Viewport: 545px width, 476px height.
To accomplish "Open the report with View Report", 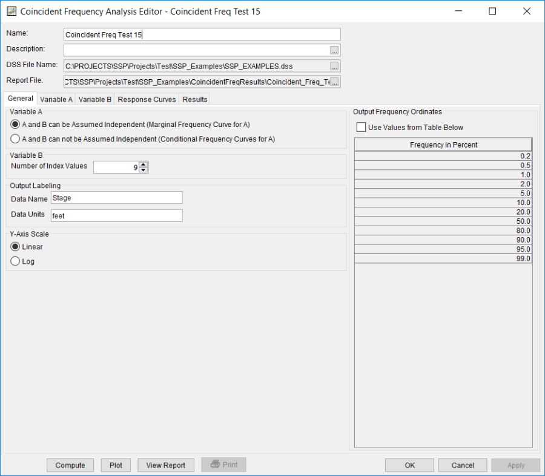I will (165, 465).
